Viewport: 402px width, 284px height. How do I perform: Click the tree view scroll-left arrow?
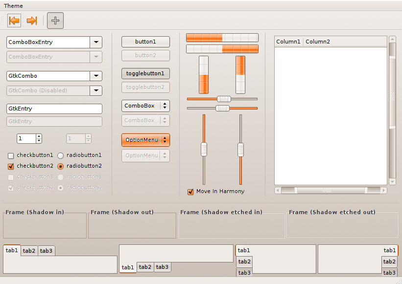click(278, 190)
